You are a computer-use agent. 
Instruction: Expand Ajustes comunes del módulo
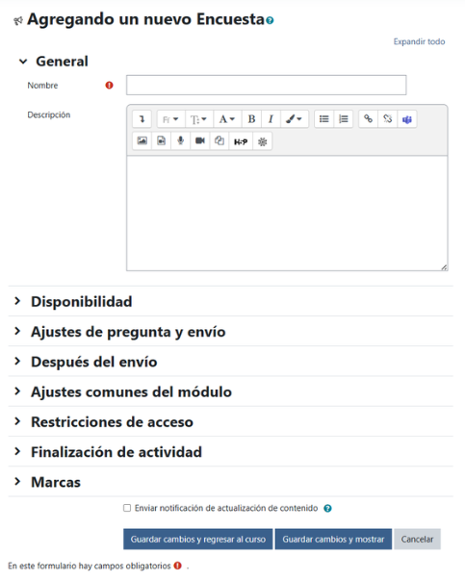[x=17, y=391]
